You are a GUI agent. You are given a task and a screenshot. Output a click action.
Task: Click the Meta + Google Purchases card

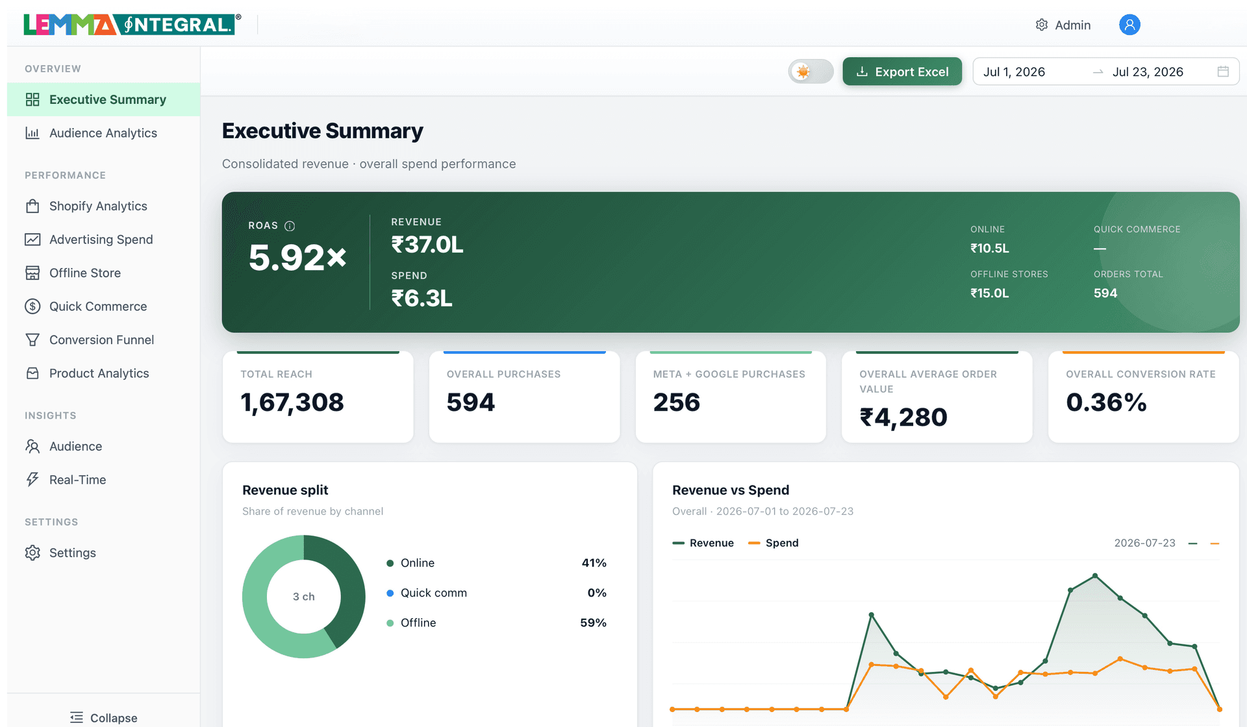pyautogui.click(x=731, y=397)
